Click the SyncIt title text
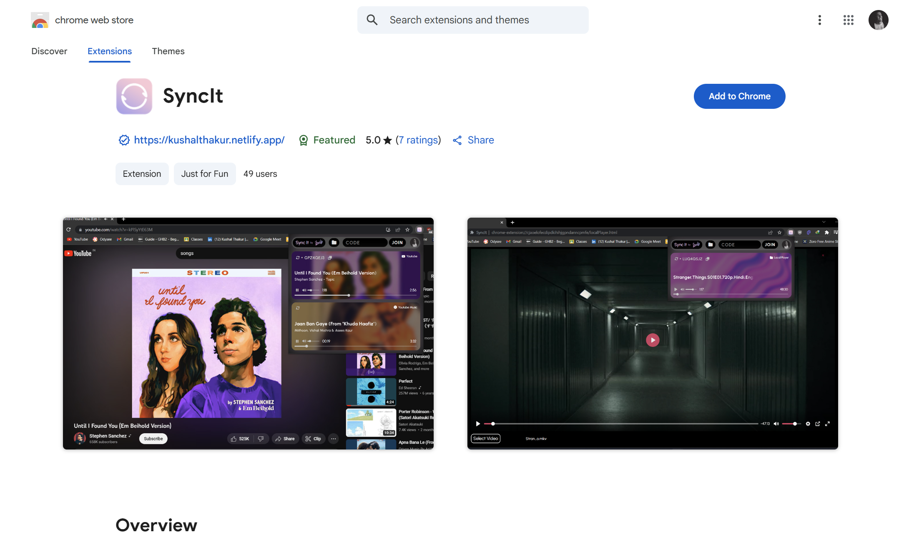Screen dimensions: 899x560 point(193,96)
